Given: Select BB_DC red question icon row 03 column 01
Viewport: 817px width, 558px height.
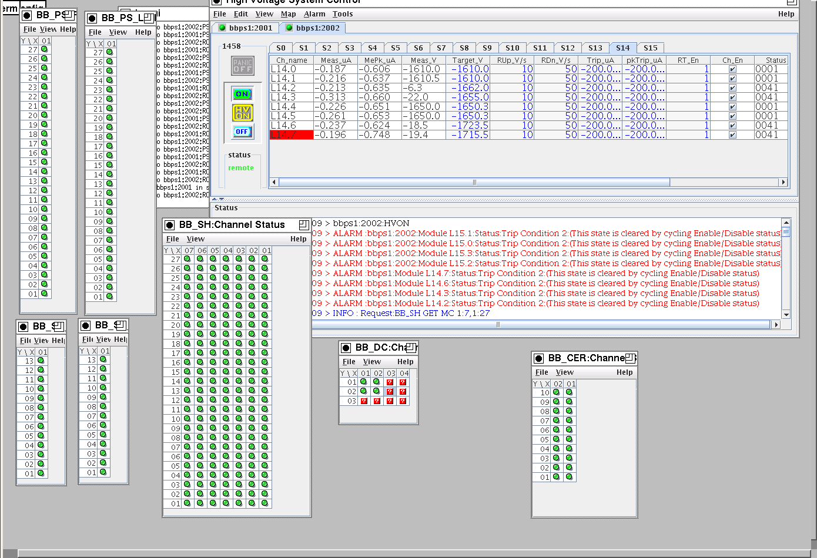Looking at the screenshot, I should coord(364,401).
